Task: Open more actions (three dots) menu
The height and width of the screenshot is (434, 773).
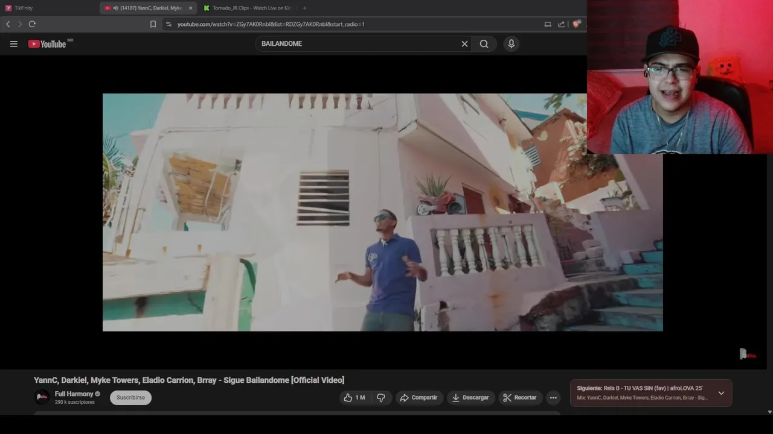Action: 553,397
